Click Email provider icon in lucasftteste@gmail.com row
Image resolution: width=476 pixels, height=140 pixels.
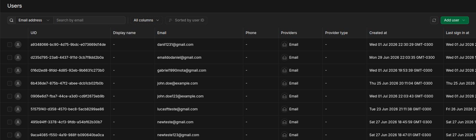click(x=285, y=109)
